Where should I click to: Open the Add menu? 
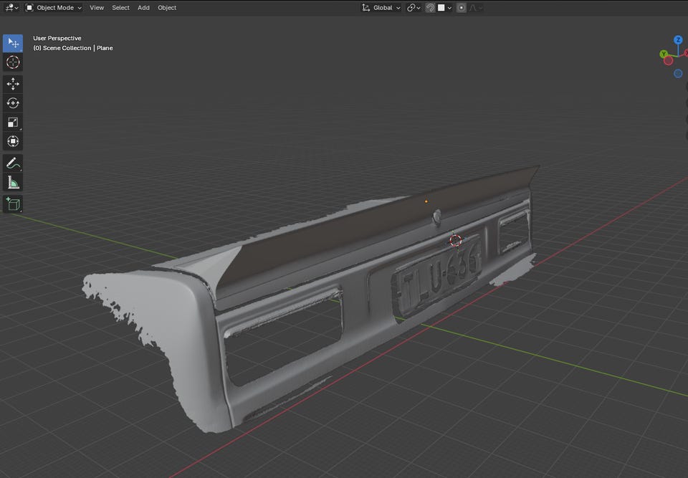coord(143,7)
